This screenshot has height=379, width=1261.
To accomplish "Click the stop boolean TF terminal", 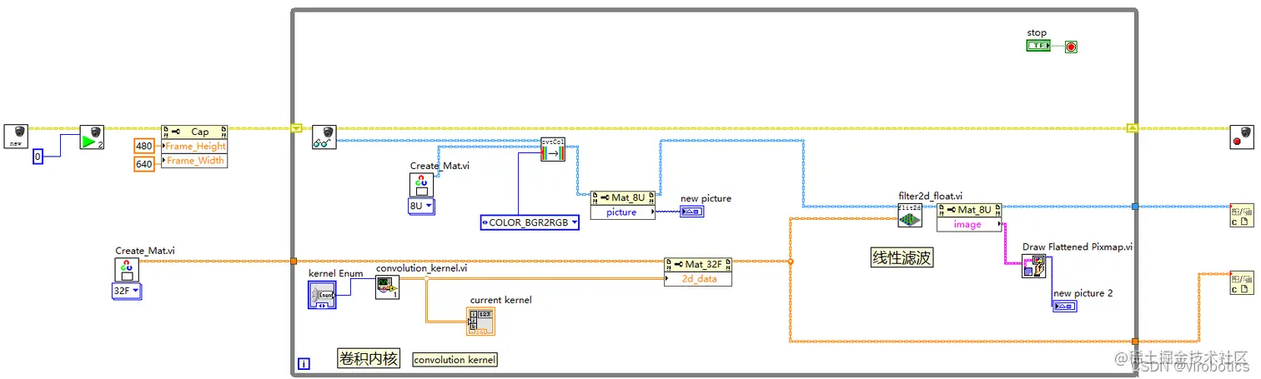I will pos(1038,47).
